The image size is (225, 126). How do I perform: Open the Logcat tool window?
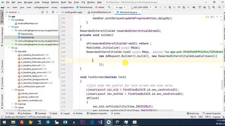(x=65, y=113)
